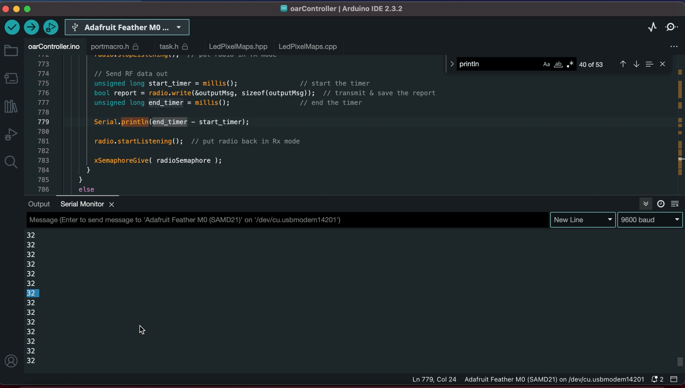Screen dimensions: 685x388
Task: Upload the sketch with arrow button
Action: click(31, 27)
